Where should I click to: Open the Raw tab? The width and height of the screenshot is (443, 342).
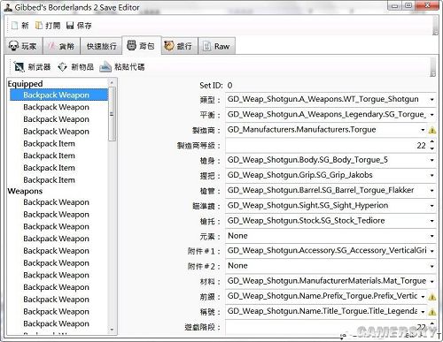[x=217, y=46]
